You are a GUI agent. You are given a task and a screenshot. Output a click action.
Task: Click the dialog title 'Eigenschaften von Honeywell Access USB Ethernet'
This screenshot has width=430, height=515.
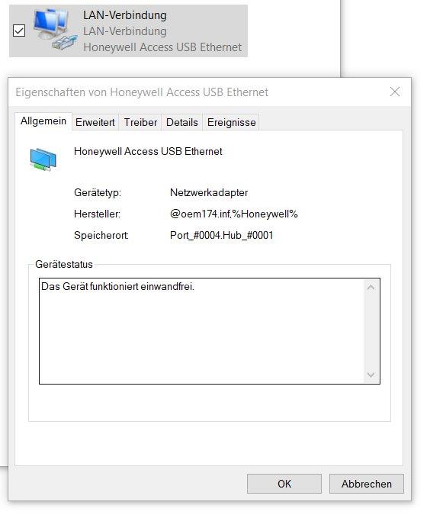click(x=142, y=92)
